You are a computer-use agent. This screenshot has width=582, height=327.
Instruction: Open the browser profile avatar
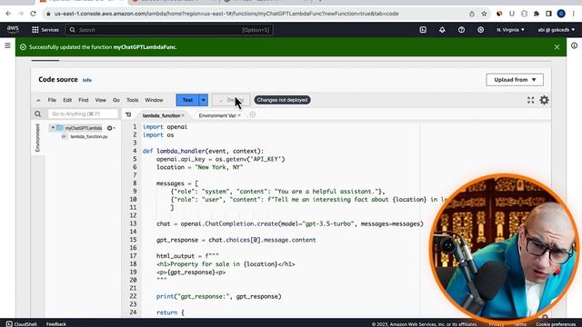[x=561, y=14]
